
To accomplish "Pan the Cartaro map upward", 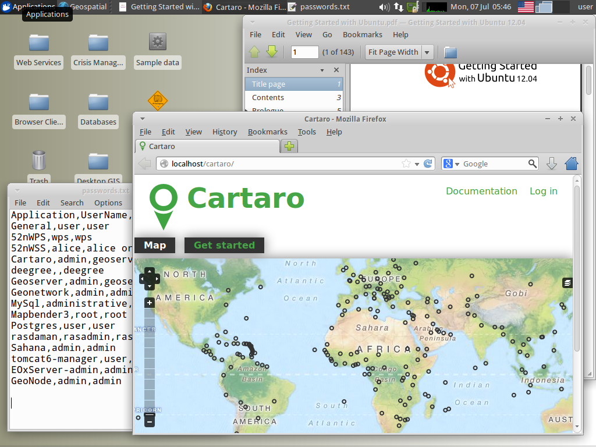I will coord(150,271).
